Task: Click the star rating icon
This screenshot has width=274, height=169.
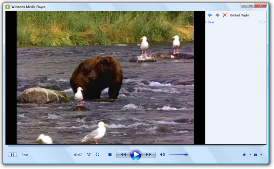Action: coord(244,155)
